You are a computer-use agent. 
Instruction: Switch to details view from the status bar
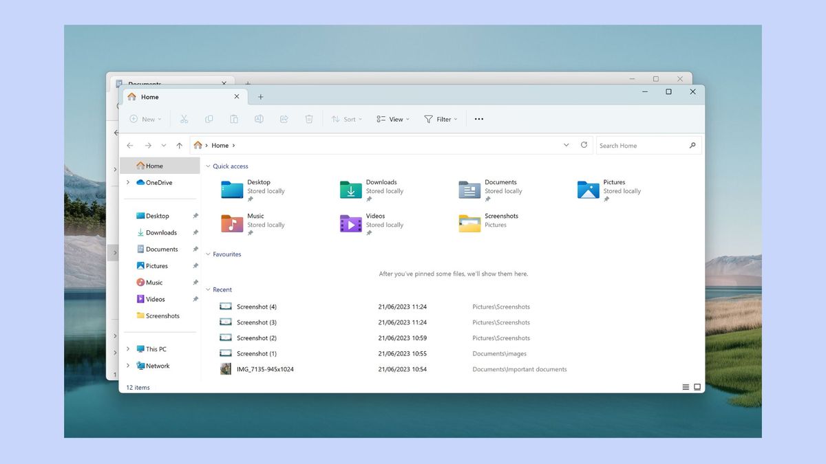pyautogui.click(x=686, y=387)
